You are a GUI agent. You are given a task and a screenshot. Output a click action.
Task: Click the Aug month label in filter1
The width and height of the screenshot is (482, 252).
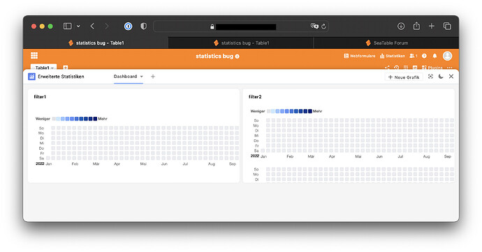pos(212,164)
